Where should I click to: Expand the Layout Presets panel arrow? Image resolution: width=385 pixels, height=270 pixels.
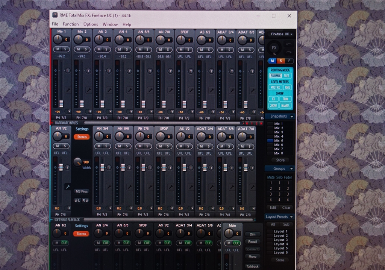pos(292,217)
